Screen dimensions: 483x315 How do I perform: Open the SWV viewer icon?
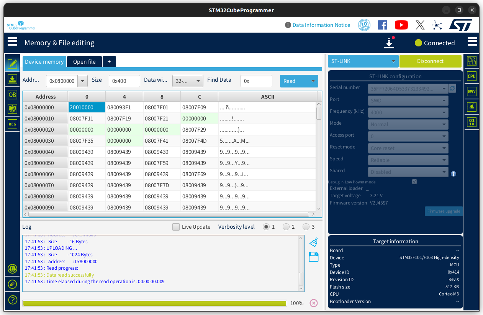tap(472, 91)
